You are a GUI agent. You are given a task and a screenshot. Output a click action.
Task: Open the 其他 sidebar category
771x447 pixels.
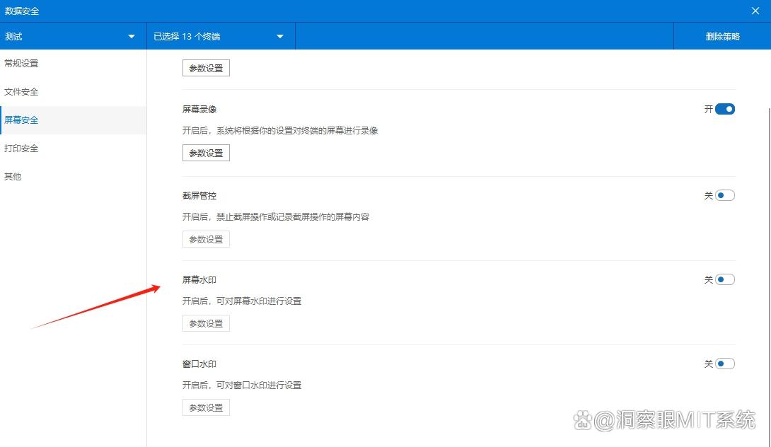tap(13, 177)
